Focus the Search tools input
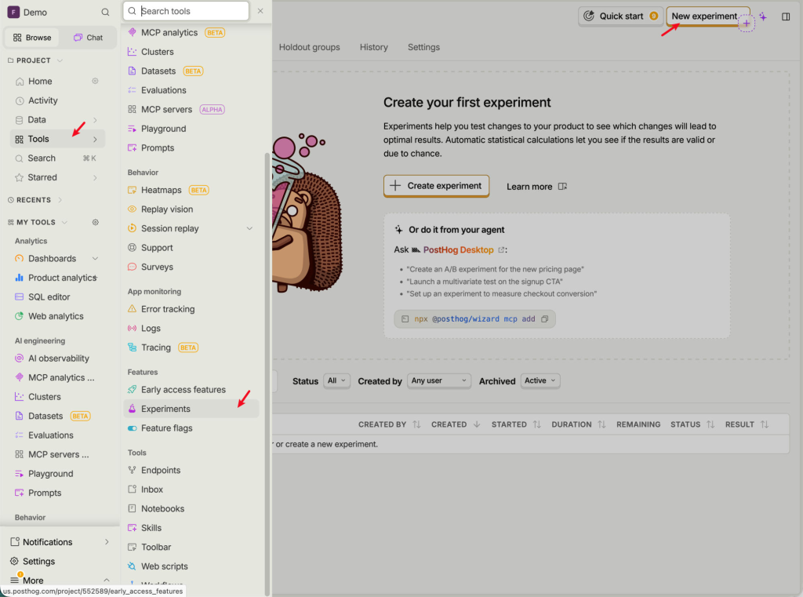 pos(186,11)
